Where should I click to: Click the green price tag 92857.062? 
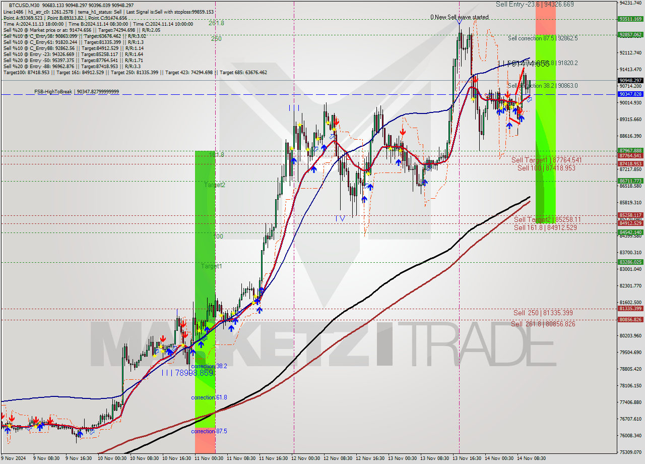[630, 35]
